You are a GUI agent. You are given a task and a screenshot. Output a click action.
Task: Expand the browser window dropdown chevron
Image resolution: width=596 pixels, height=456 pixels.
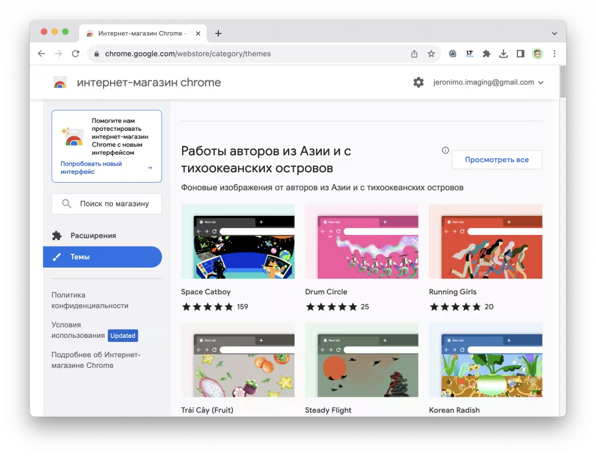pyautogui.click(x=554, y=33)
